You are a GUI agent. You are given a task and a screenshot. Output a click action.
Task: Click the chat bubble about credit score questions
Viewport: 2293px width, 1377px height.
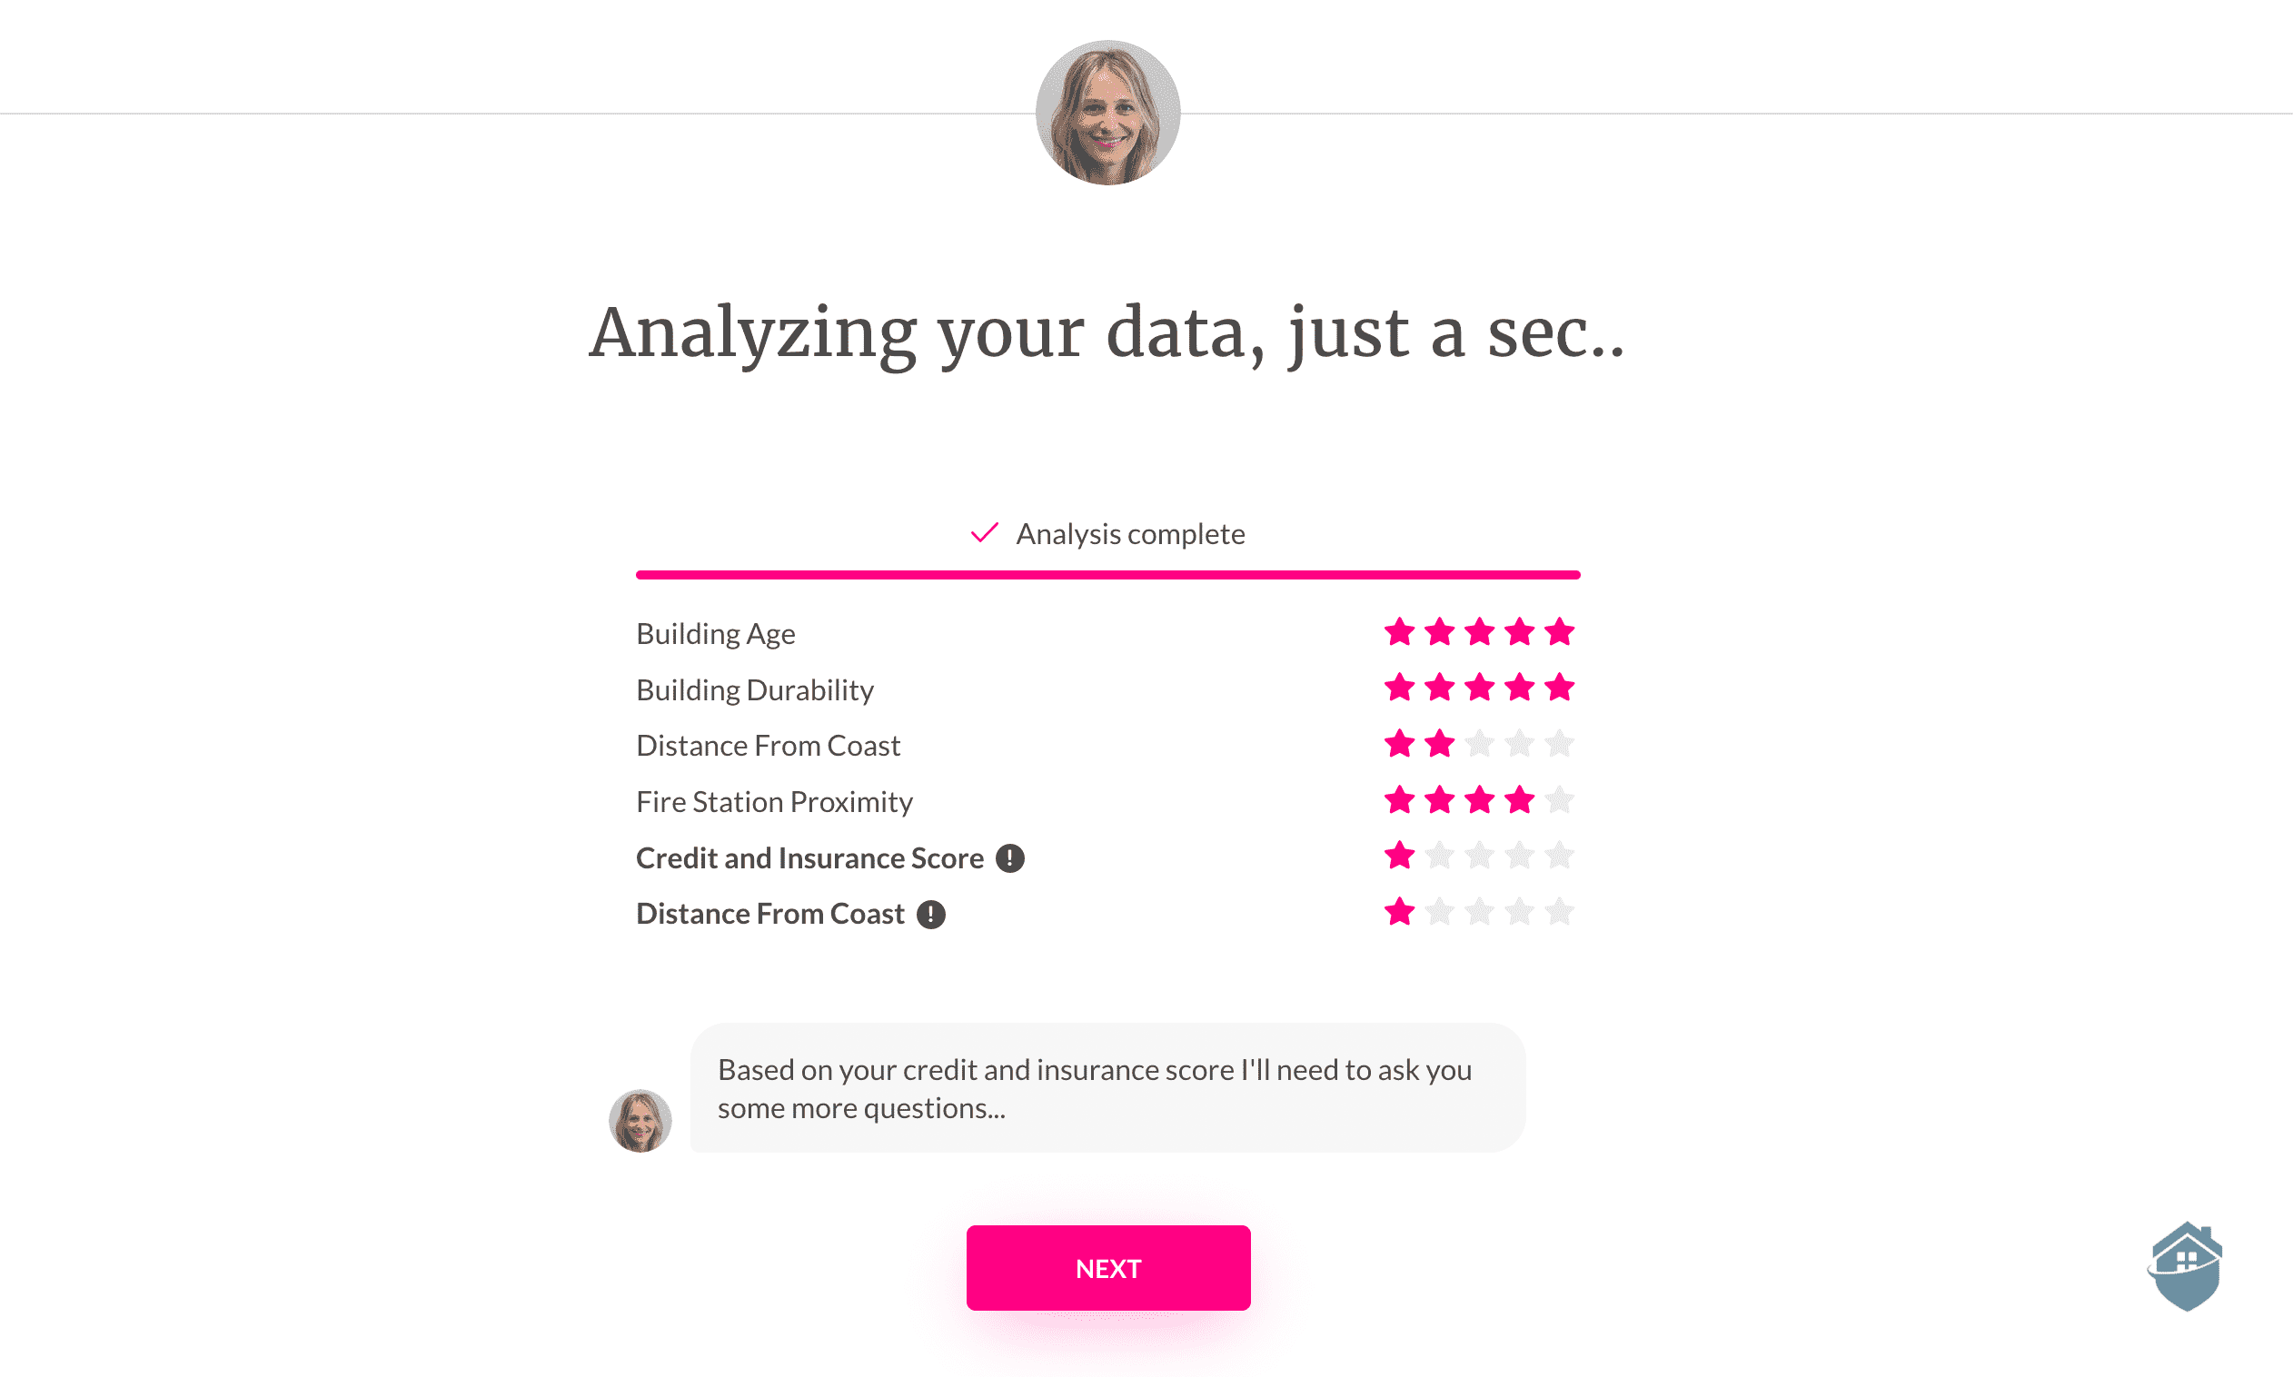[x=1108, y=1088]
